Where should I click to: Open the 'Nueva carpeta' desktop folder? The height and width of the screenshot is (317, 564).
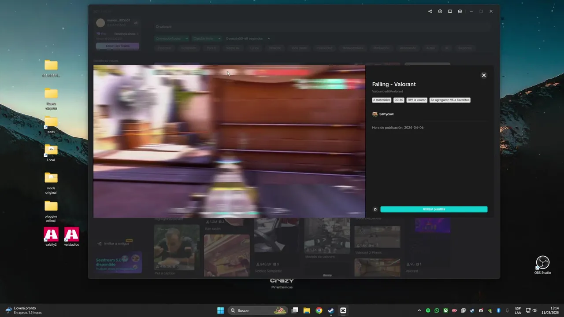click(51, 99)
